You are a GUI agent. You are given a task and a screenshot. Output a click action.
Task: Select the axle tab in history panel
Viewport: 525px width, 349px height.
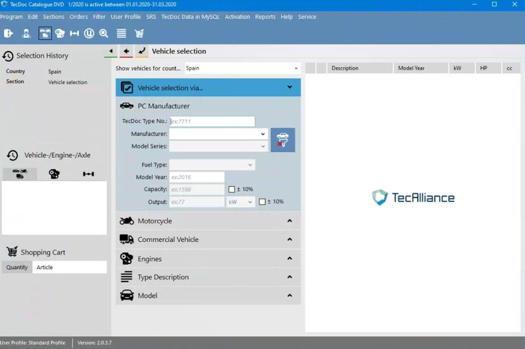88,174
